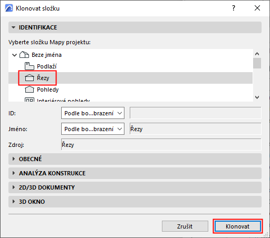Click the Jméno field showing Řezy
This screenshot has height=238, width=270.
pos(196,129)
